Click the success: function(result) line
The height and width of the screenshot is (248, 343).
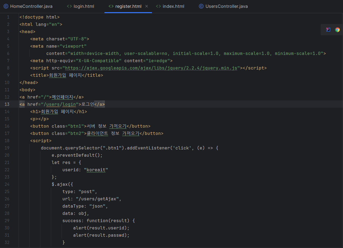[99, 221]
